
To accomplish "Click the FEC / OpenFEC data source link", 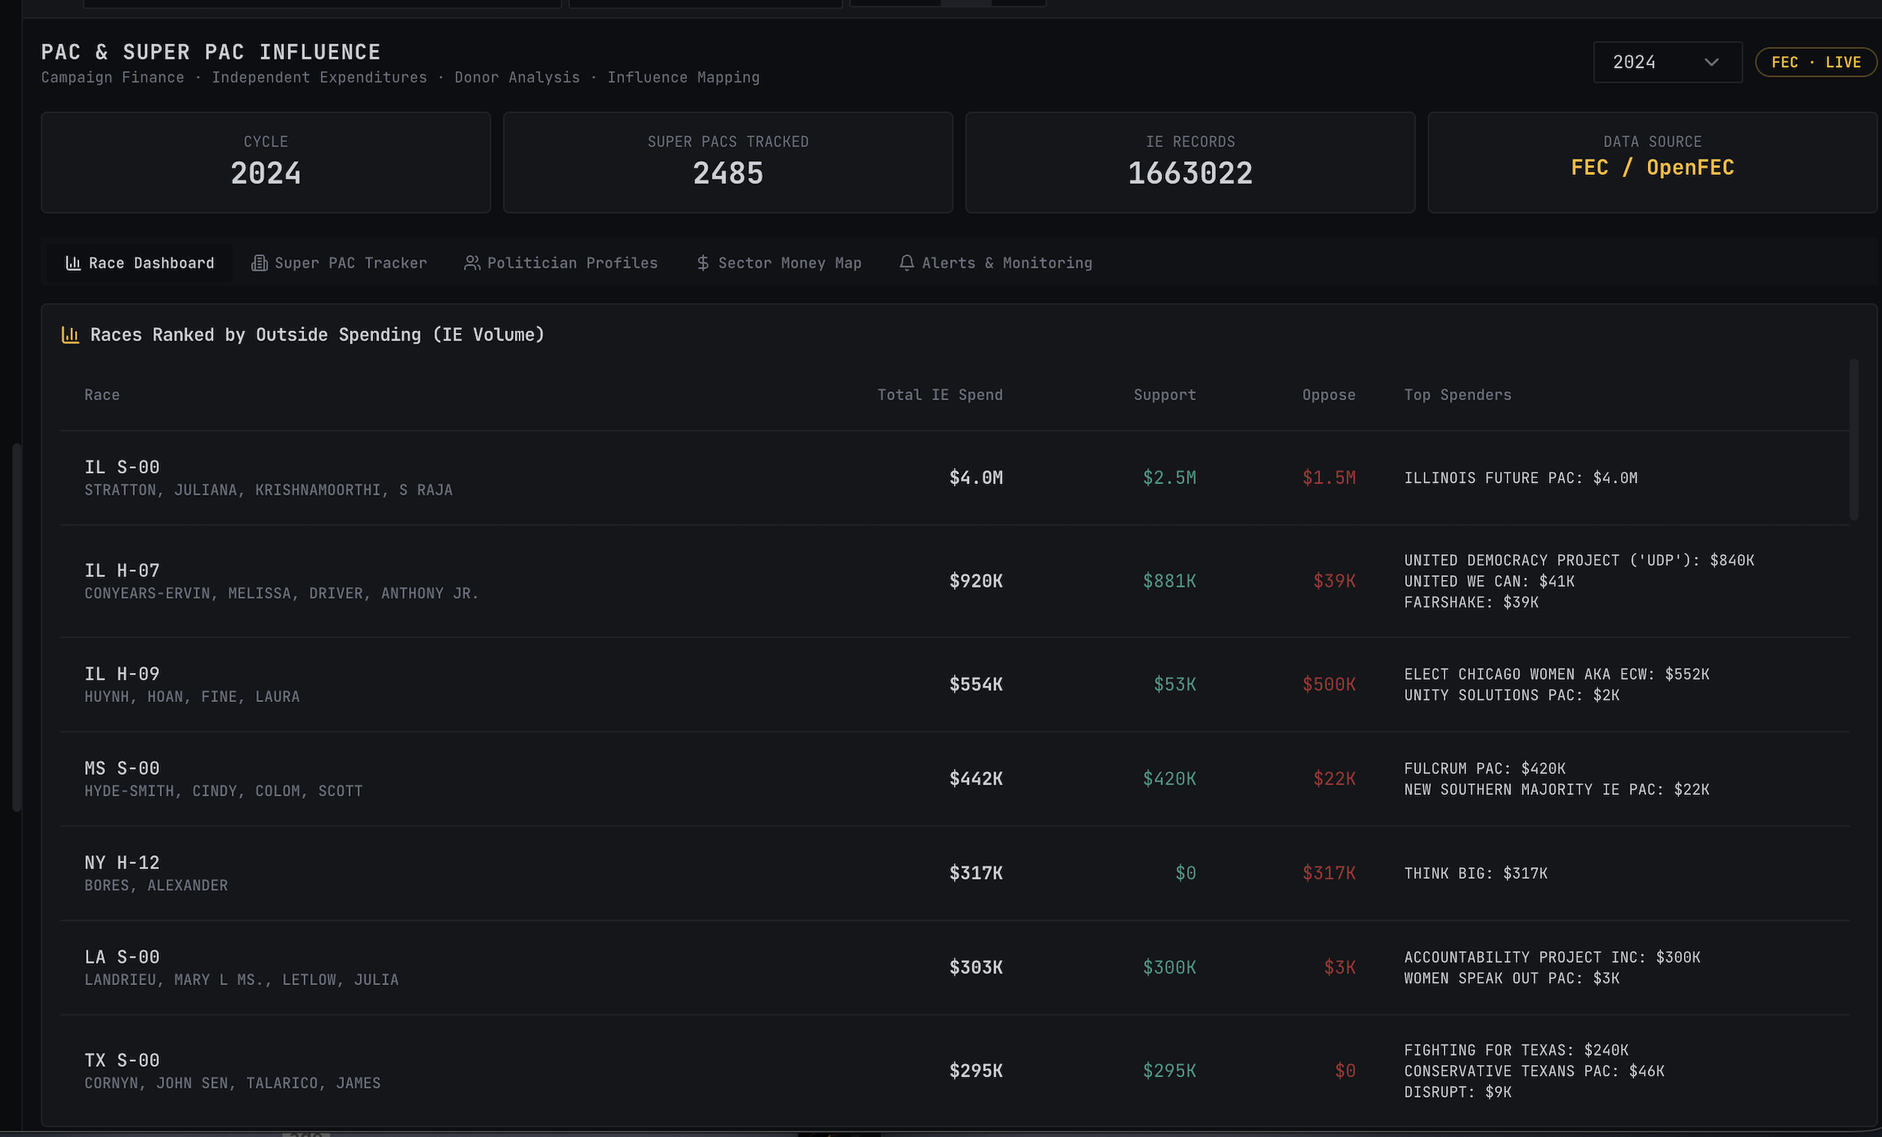I will [x=1652, y=167].
